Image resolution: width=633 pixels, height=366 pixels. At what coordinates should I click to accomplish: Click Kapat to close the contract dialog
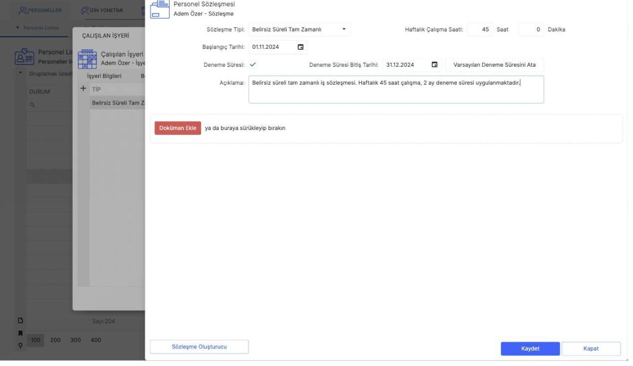tap(591, 349)
